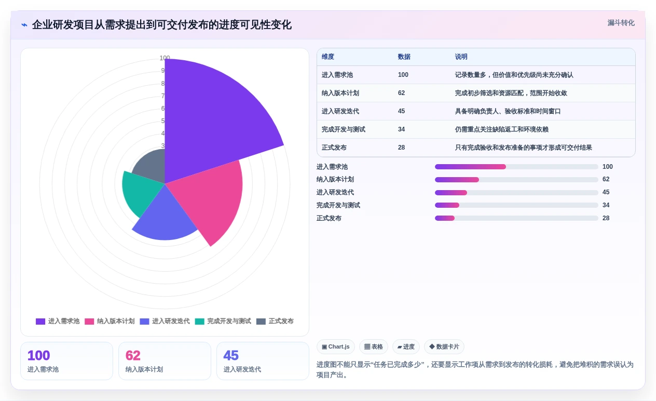Click the 正式发布 progress bar
The width and height of the screenshot is (656, 401).
516,218
